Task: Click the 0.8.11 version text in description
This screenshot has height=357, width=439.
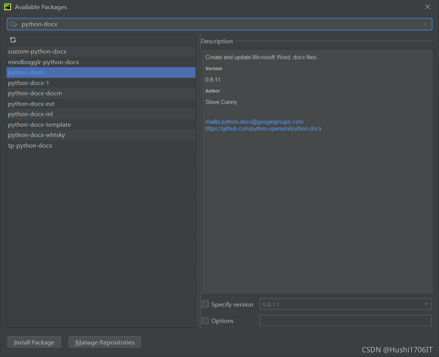Action: pos(213,80)
